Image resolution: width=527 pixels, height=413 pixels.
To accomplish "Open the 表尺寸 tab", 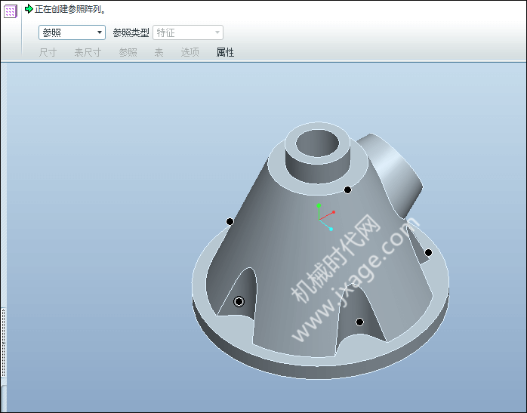I will pos(88,52).
